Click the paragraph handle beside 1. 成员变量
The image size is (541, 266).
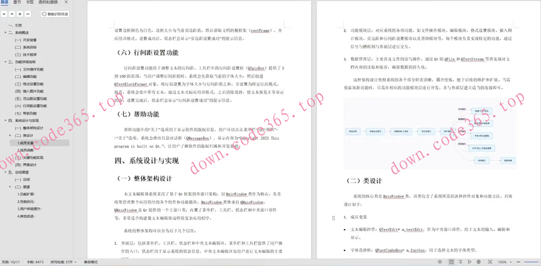(334, 217)
